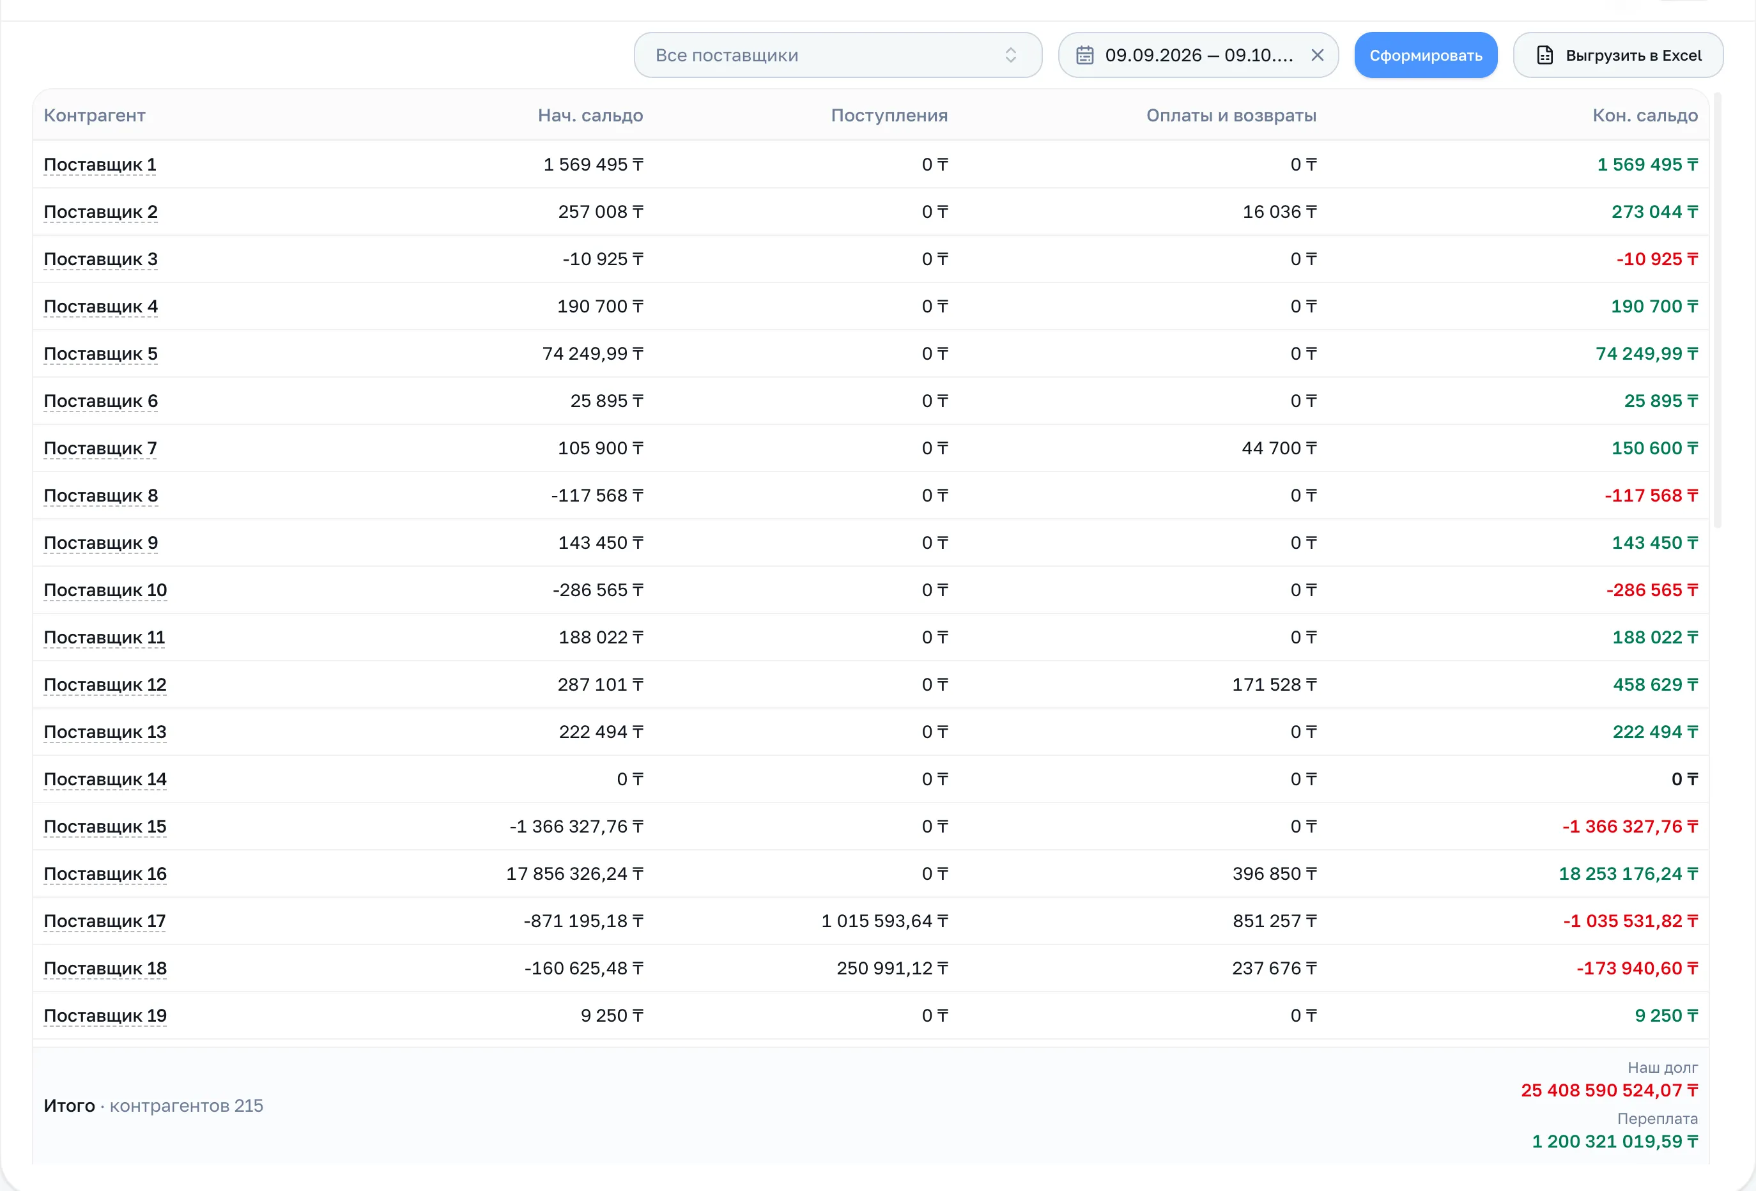The width and height of the screenshot is (1756, 1191).
Task: Click the vertical table scrollbar
Action: coord(1718,310)
